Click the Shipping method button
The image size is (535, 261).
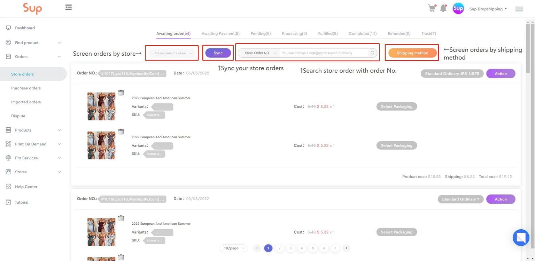412,53
